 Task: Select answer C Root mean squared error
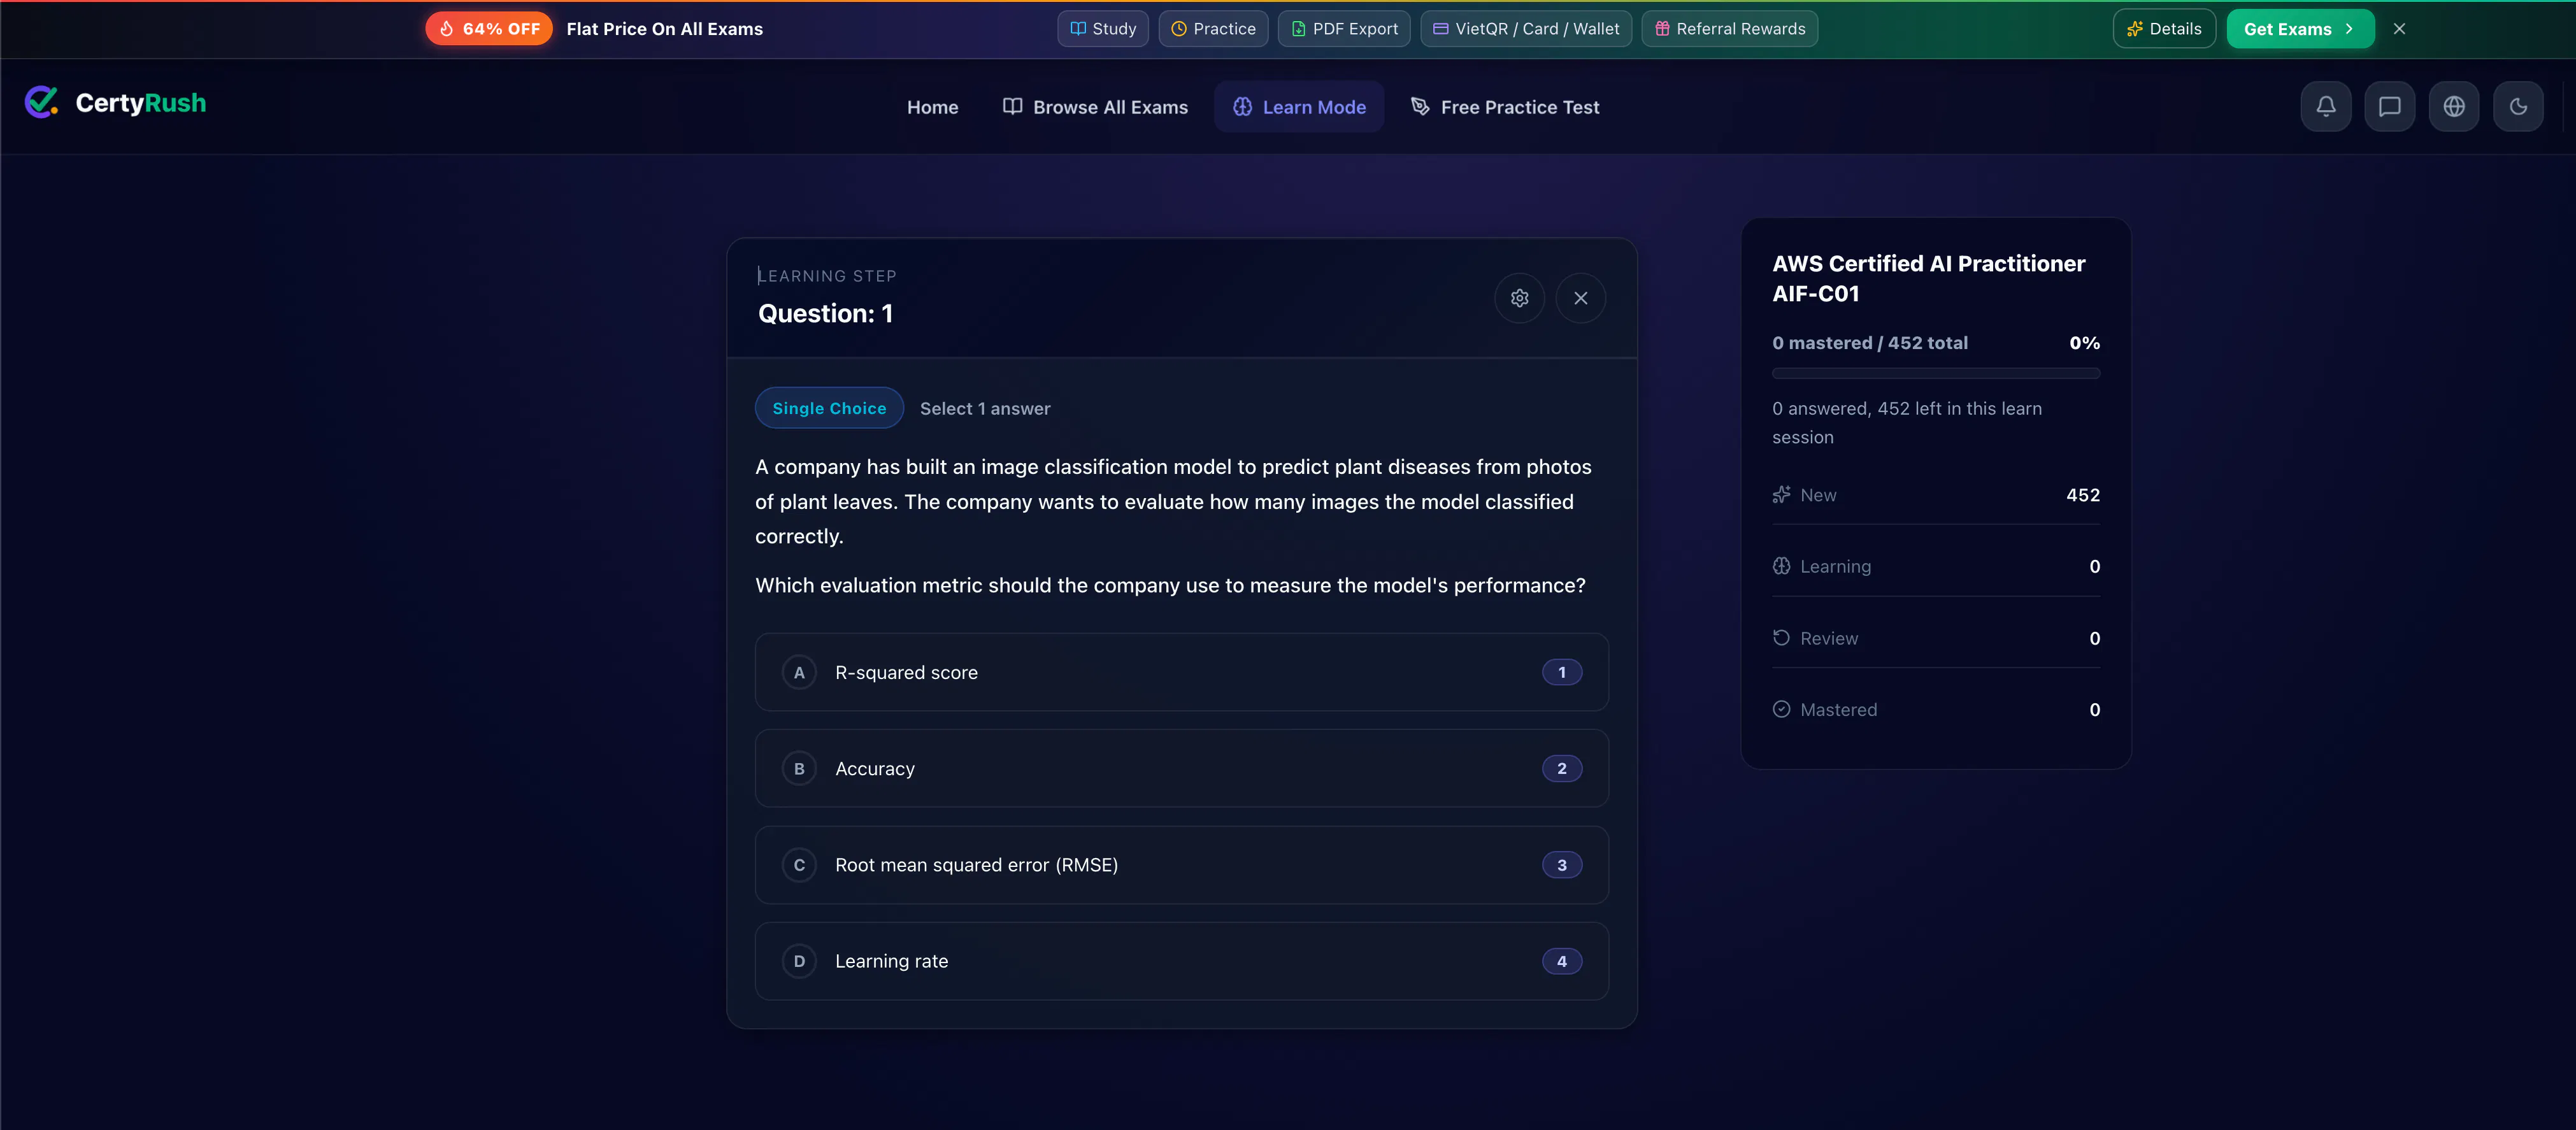pyautogui.click(x=1182, y=865)
